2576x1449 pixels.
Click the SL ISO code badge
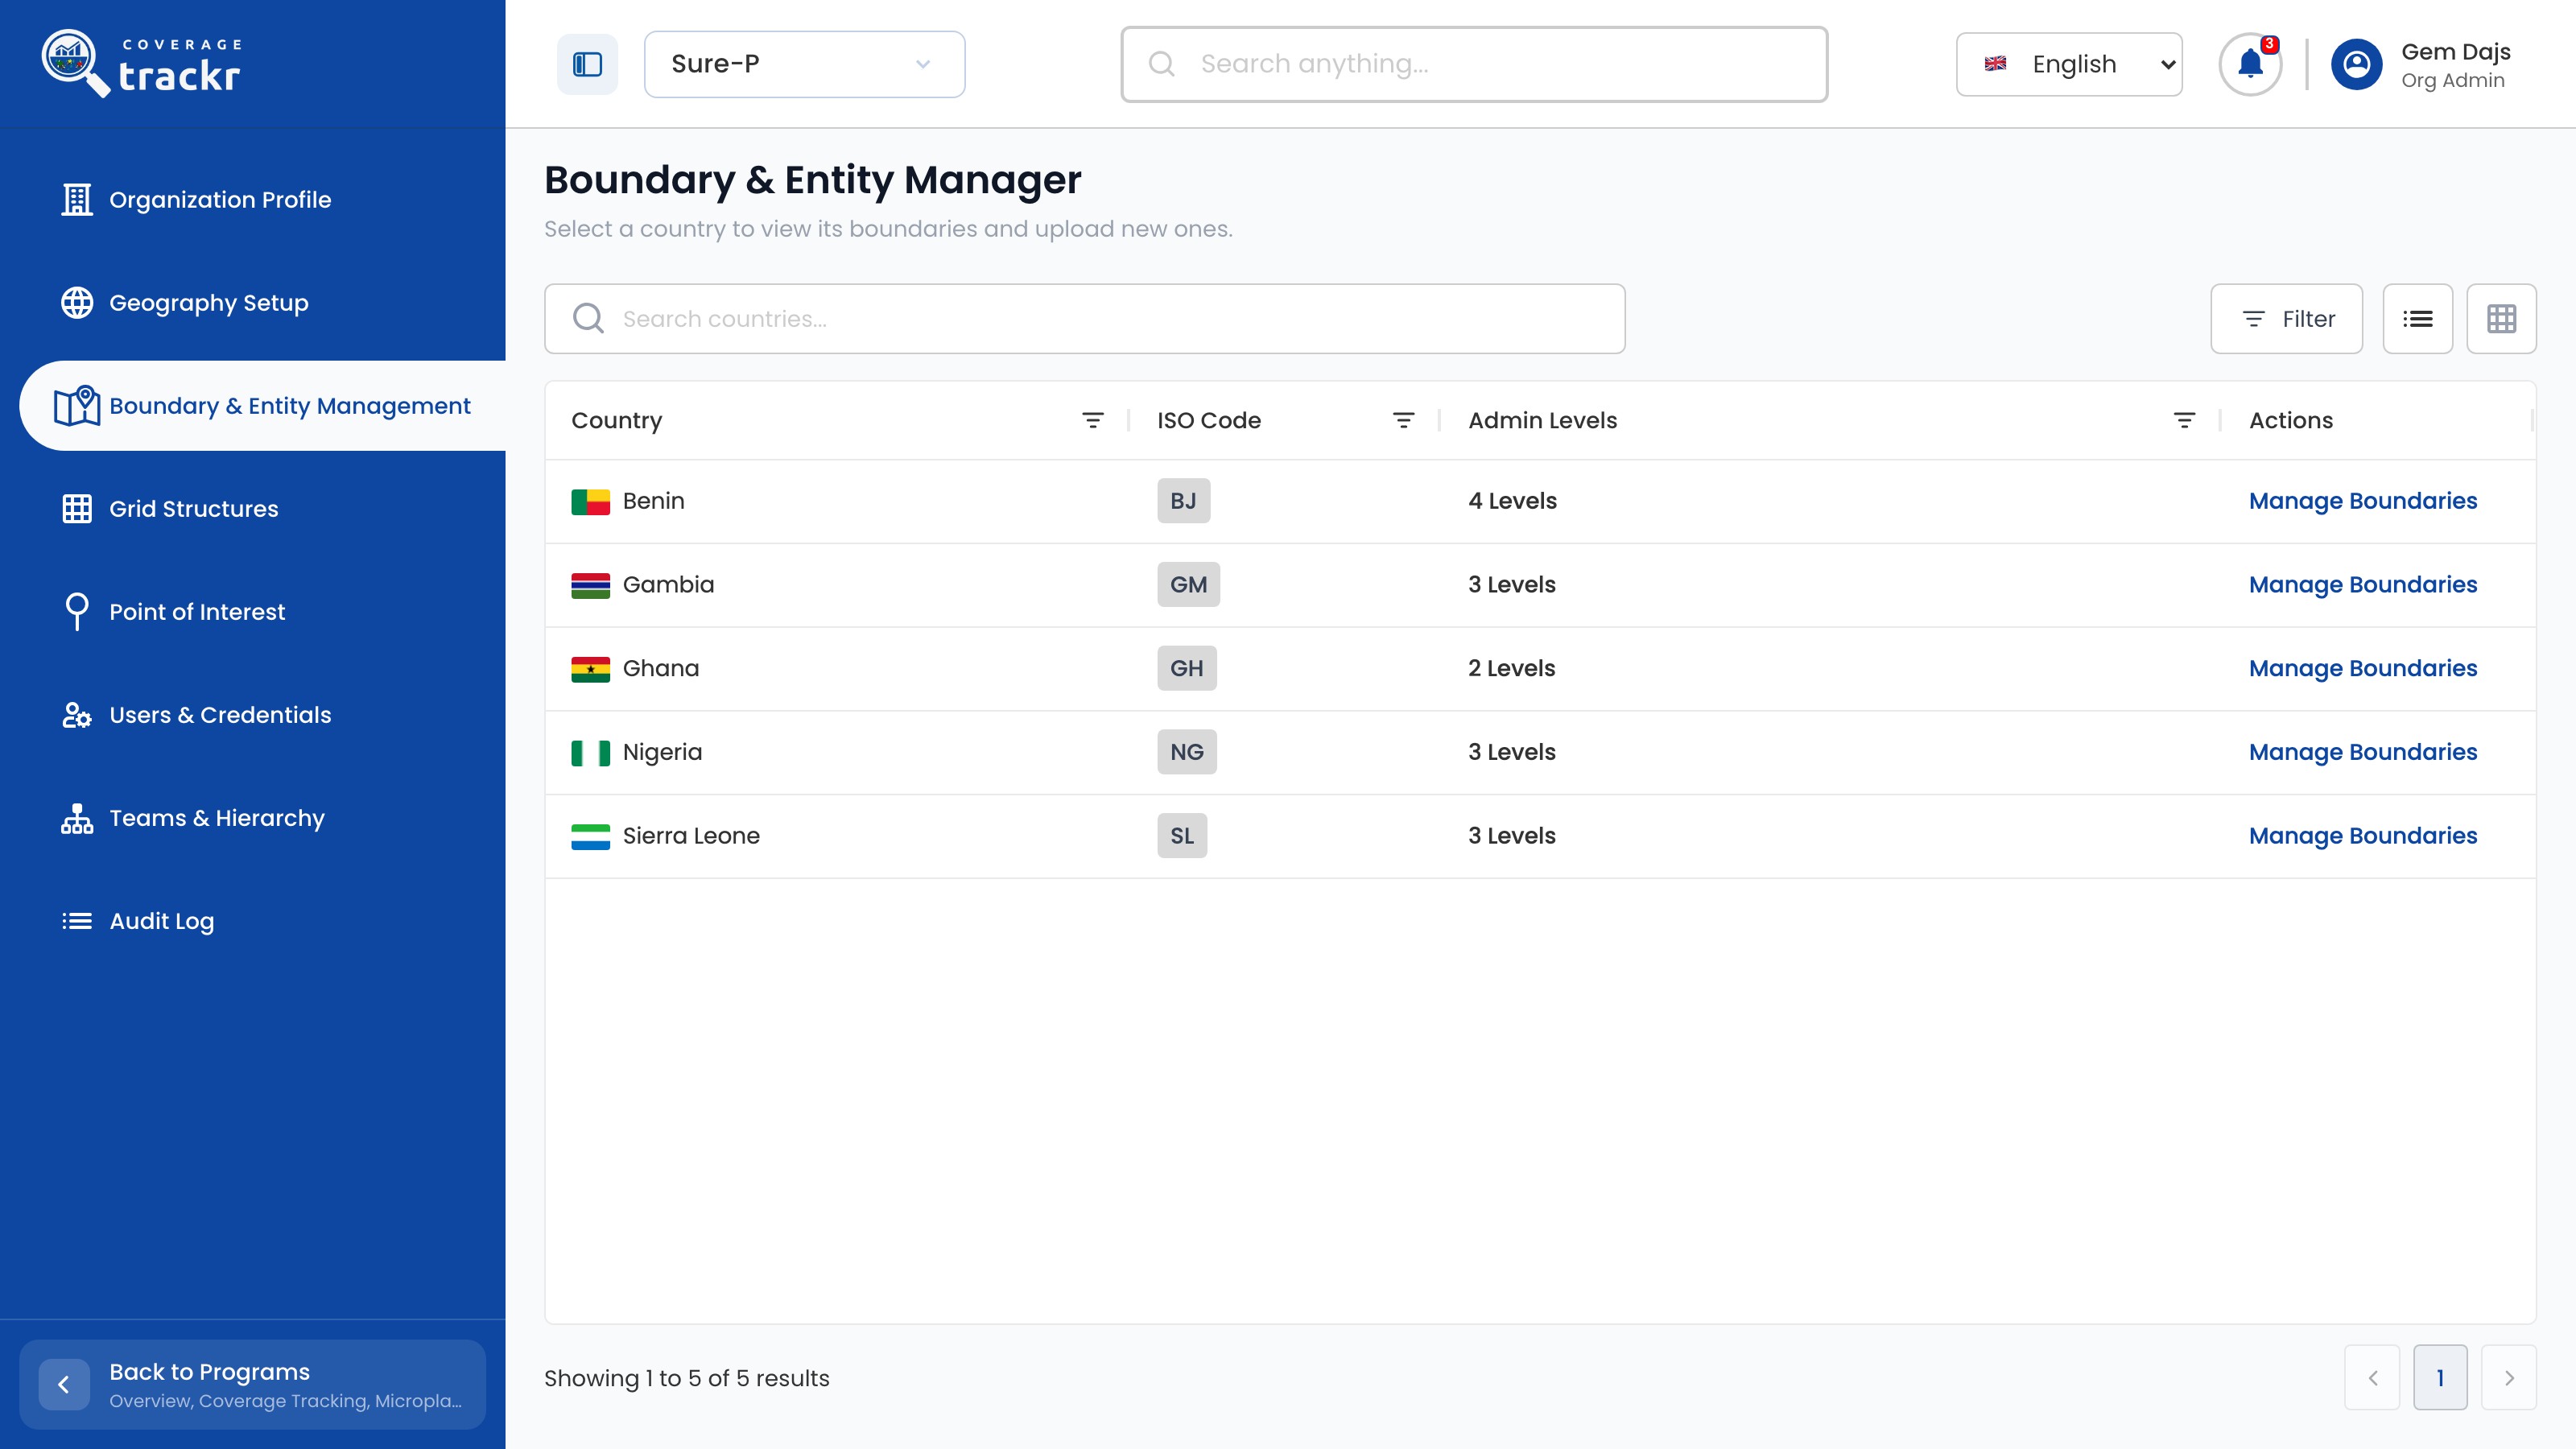point(1182,835)
